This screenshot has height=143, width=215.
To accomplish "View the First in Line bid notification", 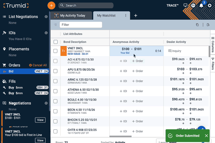I will 40,140.
